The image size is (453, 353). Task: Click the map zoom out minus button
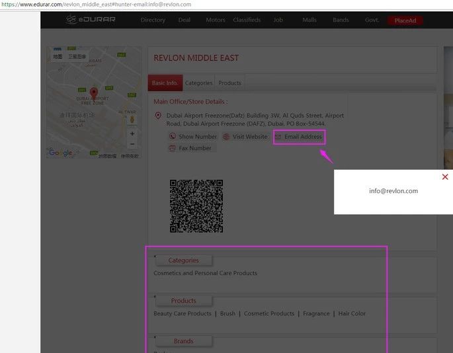[132, 144]
